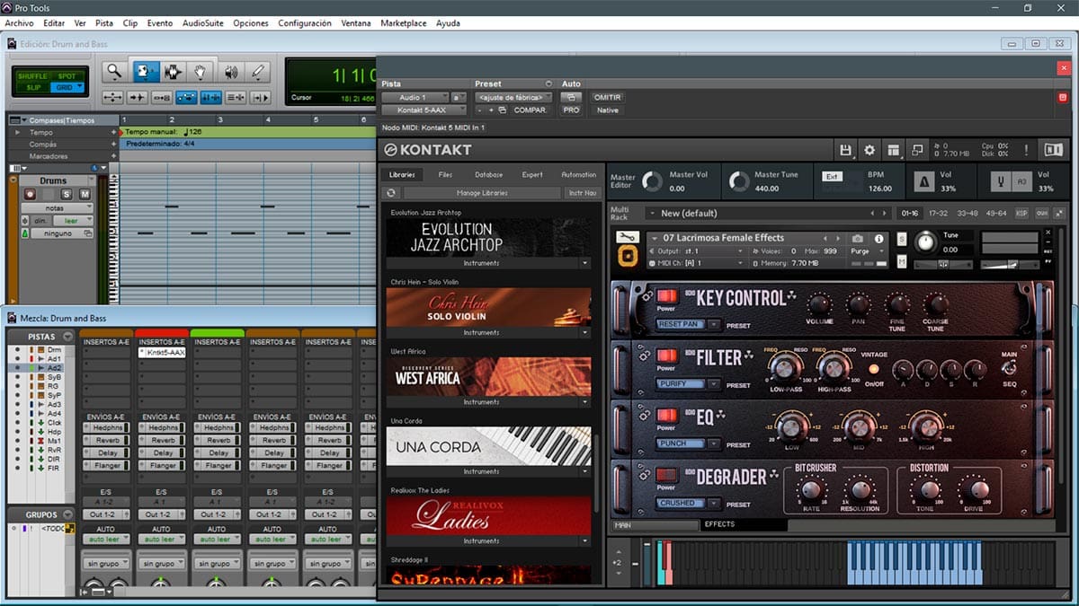
Task: Open instrument edit mode wrench icon
Action: 626,238
